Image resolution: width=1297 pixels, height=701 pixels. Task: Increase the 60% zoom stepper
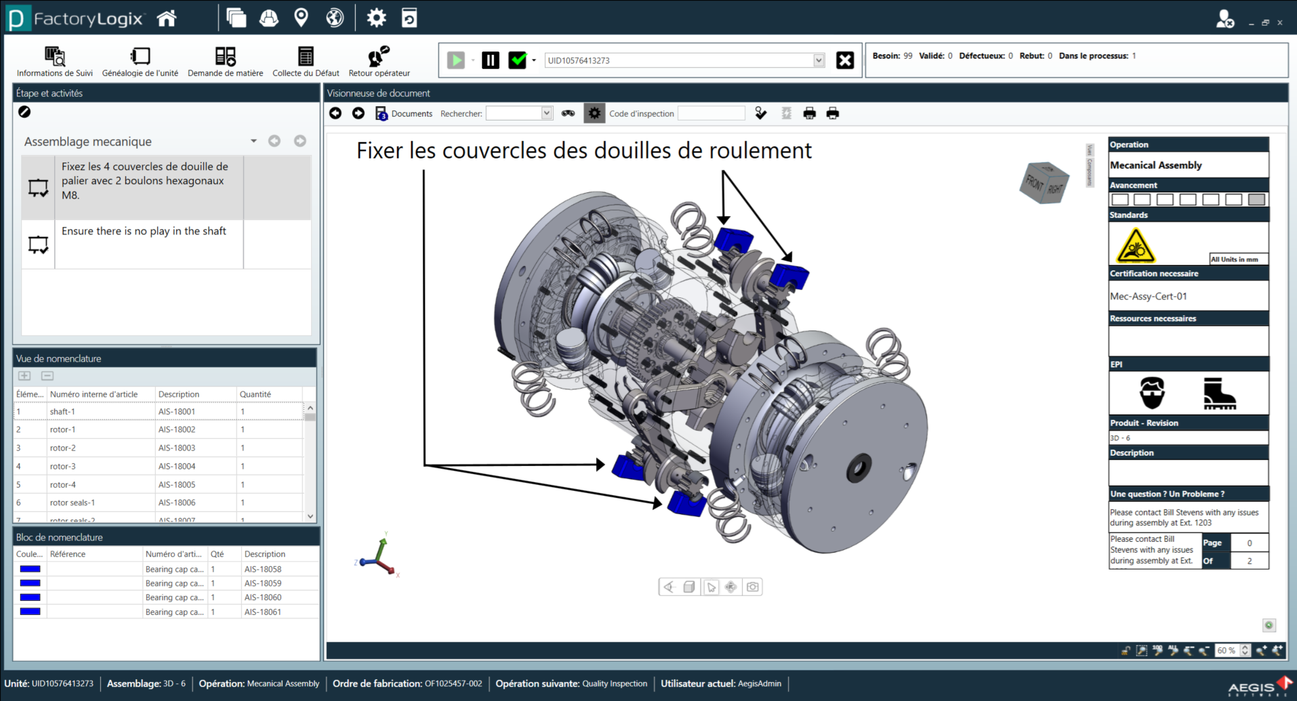[x=1245, y=647]
